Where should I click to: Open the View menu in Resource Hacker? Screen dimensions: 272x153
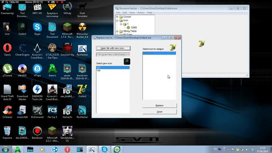point(132,12)
